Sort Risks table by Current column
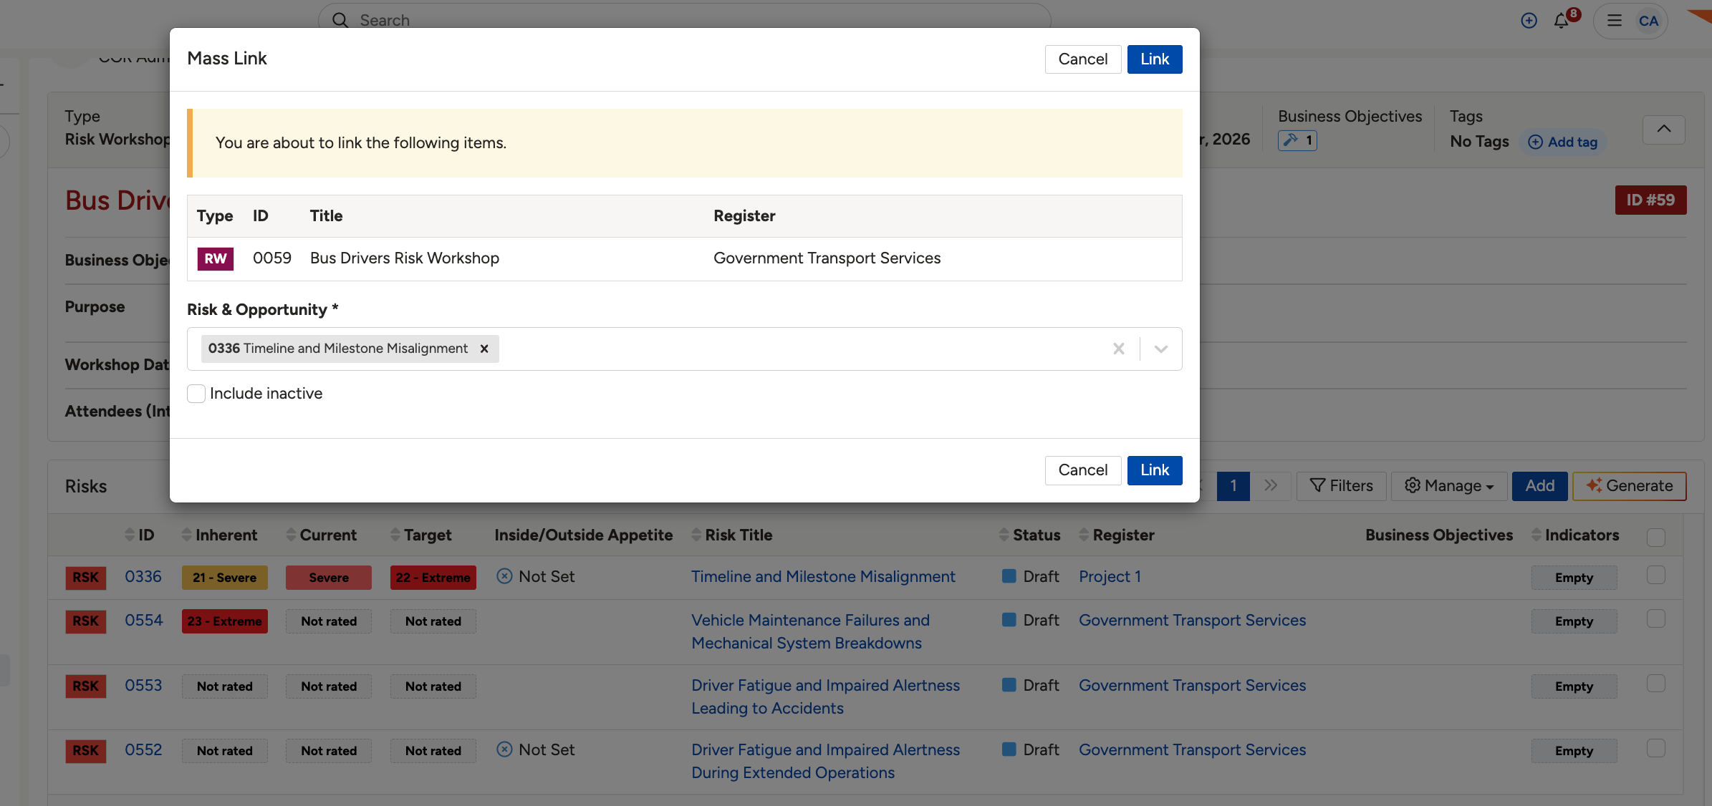The height and width of the screenshot is (806, 1712). [321, 535]
